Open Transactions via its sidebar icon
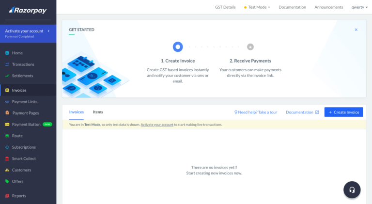372x204 pixels. point(7,64)
